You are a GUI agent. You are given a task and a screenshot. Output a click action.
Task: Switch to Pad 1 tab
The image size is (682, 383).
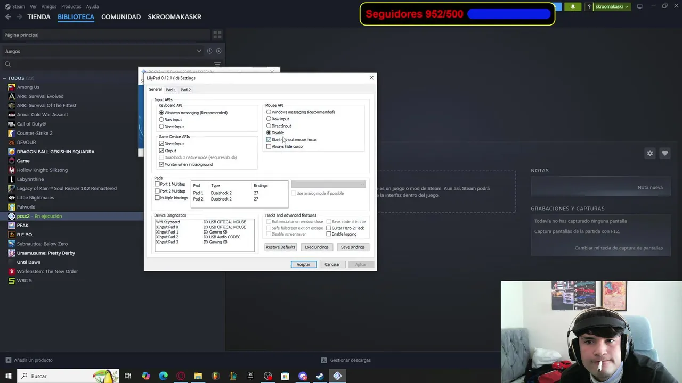click(170, 90)
